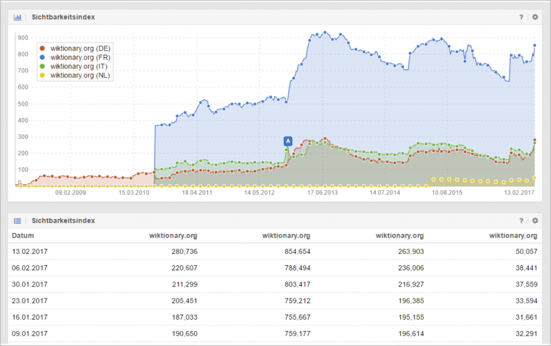The width and height of the screenshot is (551, 346).
Task: Click the value 196,614 in the table
Action: [411, 334]
